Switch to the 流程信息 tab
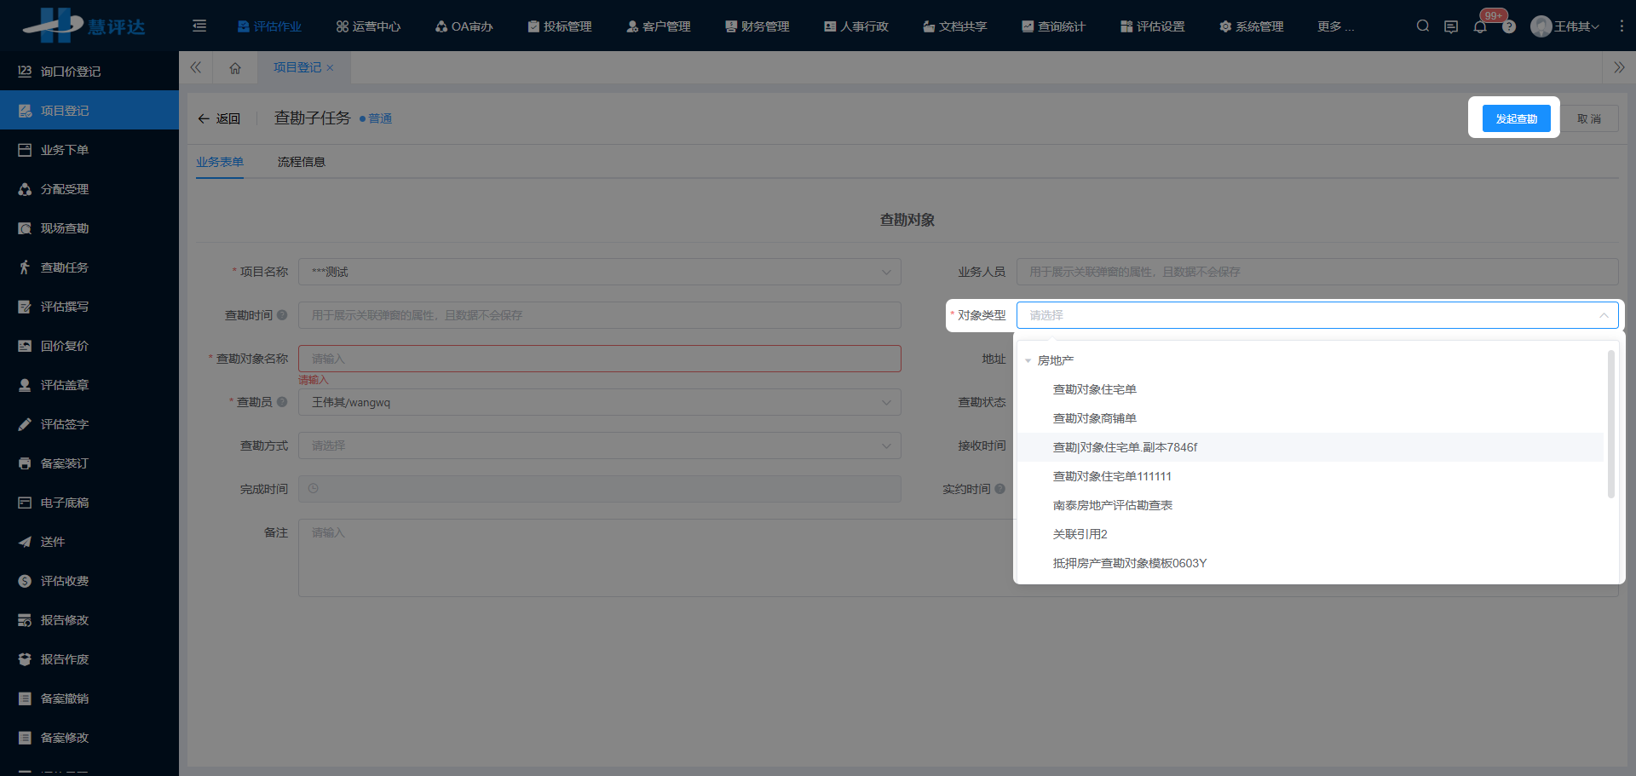The image size is (1636, 776). [x=301, y=161]
